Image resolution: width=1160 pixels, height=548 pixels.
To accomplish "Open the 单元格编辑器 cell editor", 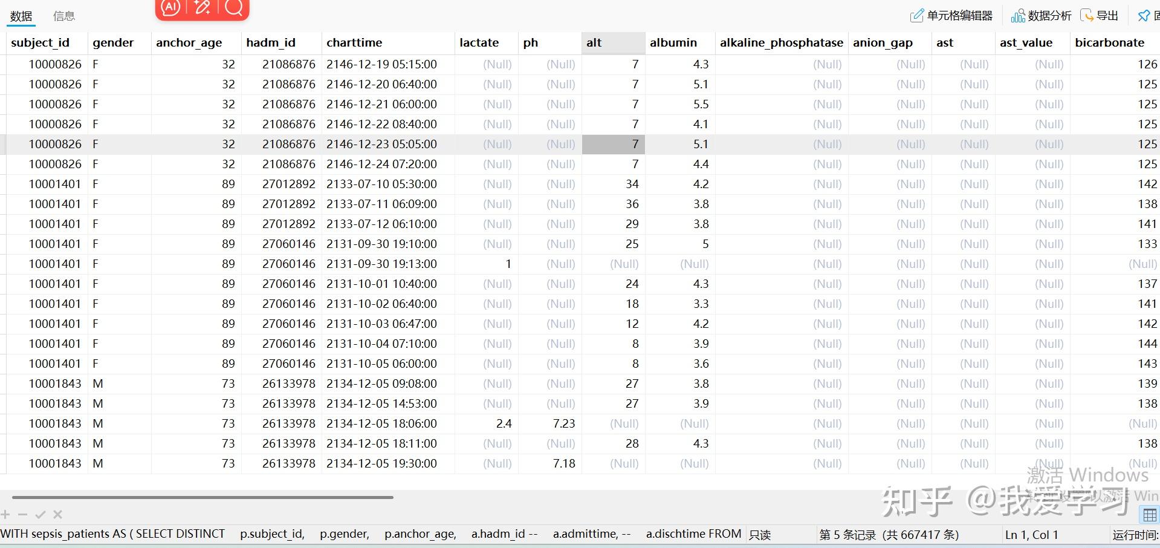I will [951, 16].
